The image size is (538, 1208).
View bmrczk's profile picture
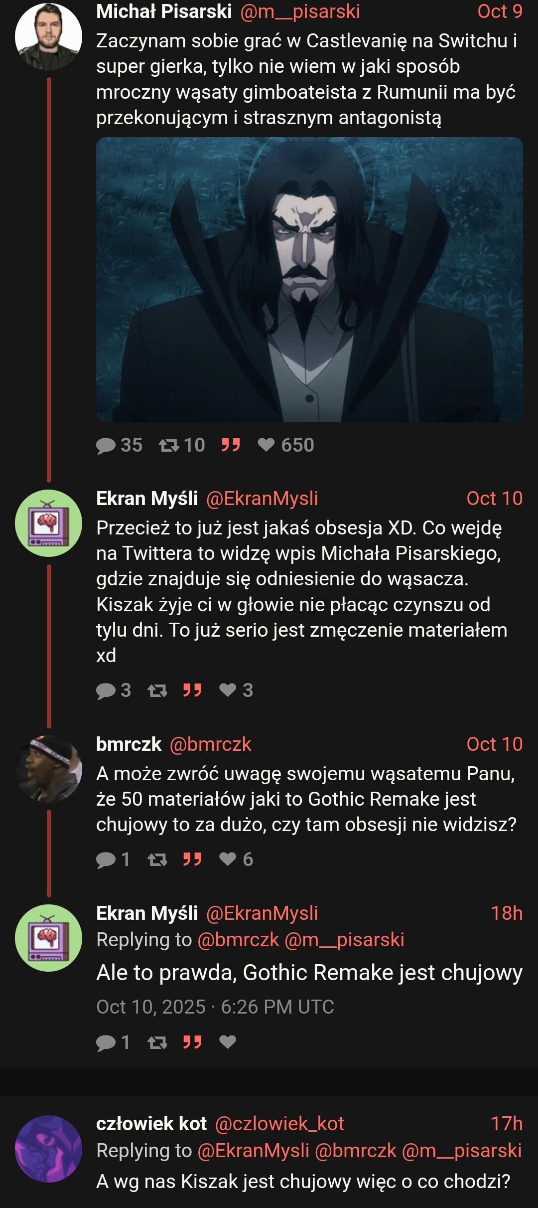click(x=48, y=769)
